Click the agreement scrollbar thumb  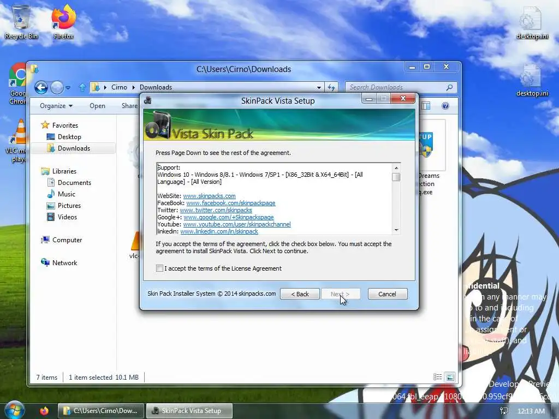396,177
